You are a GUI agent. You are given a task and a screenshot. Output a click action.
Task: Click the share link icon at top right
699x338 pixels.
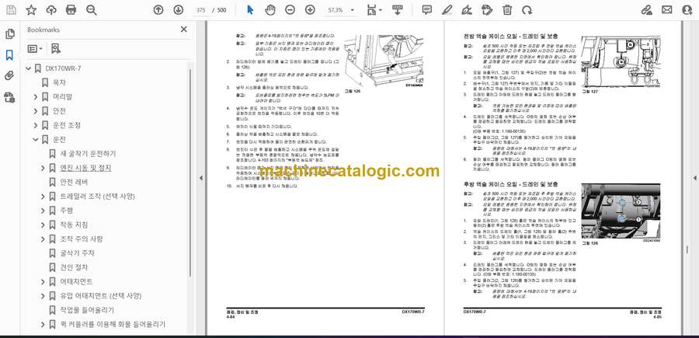tap(647, 10)
